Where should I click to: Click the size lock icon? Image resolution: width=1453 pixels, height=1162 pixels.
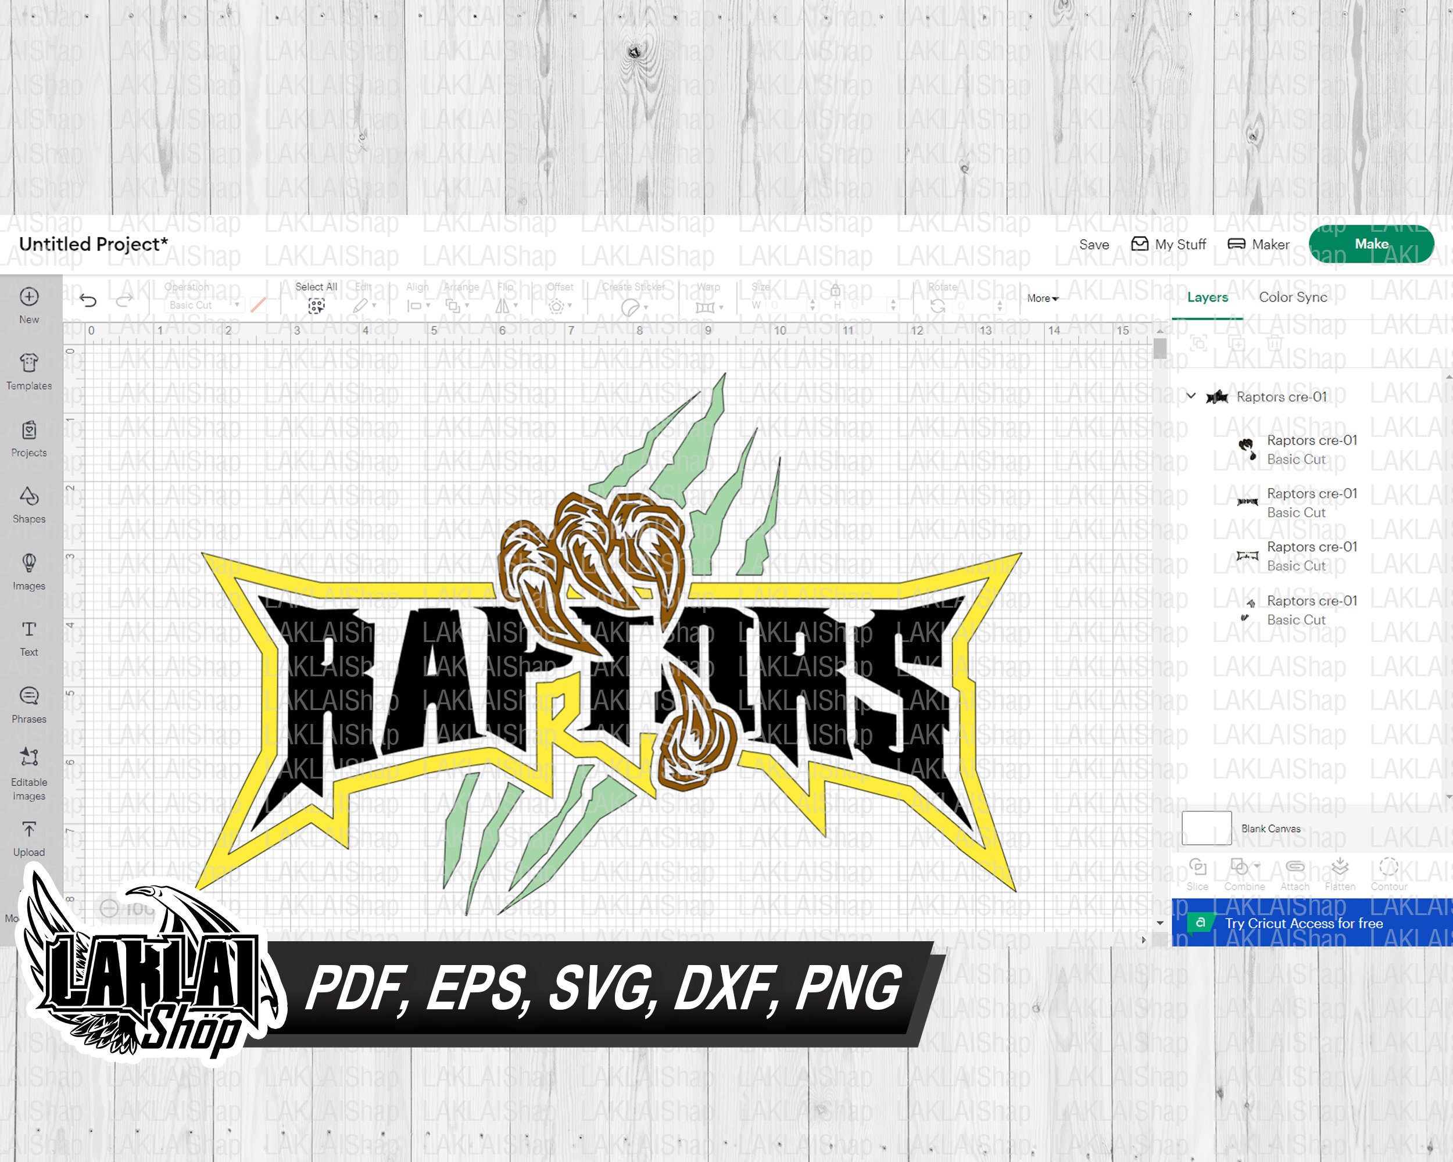(x=836, y=290)
